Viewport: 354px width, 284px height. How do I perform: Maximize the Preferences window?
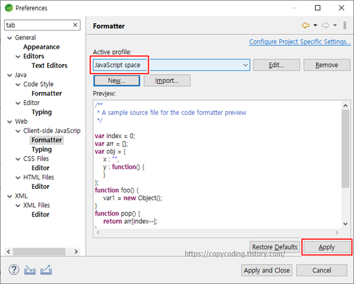click(x=318, y=8)
